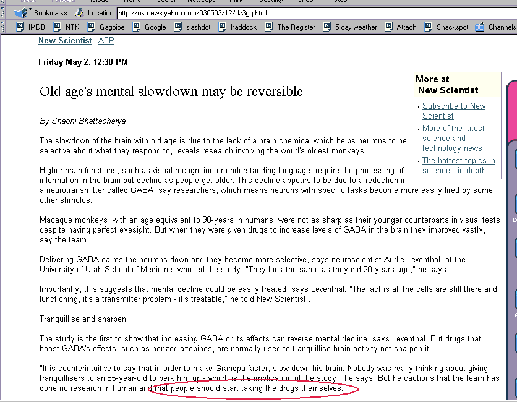Open the slashdot bookmark icon
Image resolution: width=517 pixels, height=402 pixels.
(178, 27)
